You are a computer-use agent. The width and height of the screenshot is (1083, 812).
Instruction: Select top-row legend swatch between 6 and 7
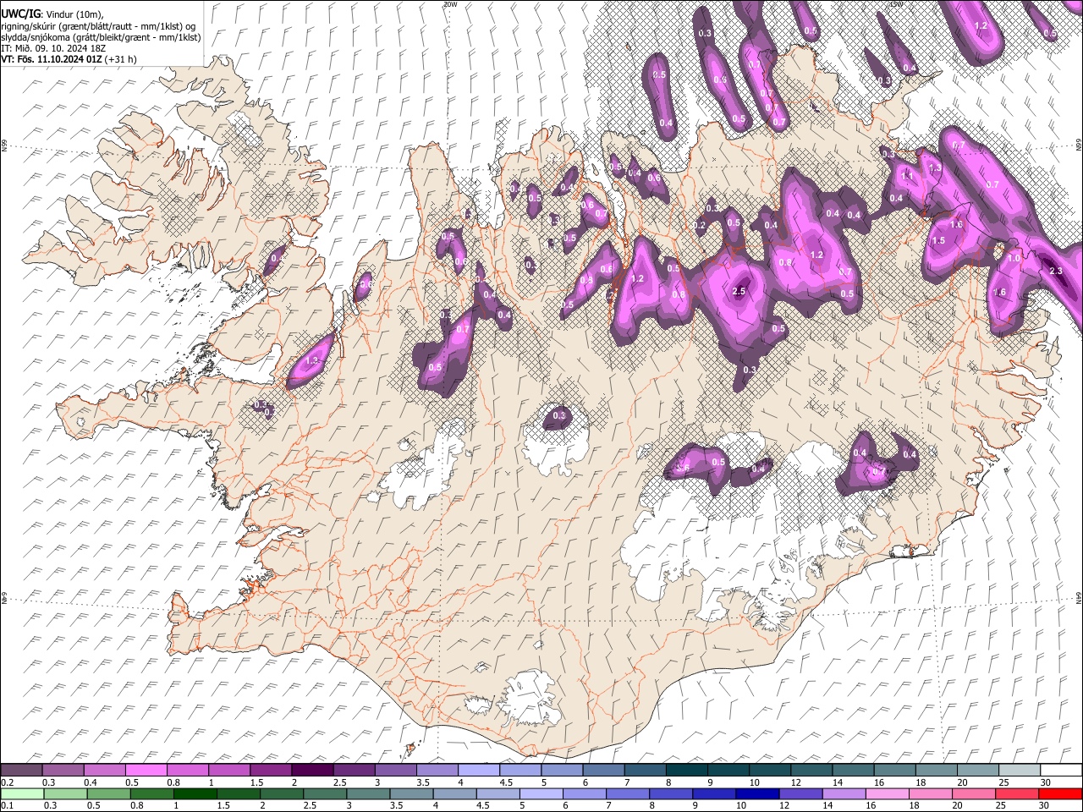click(x=603, y=770)
